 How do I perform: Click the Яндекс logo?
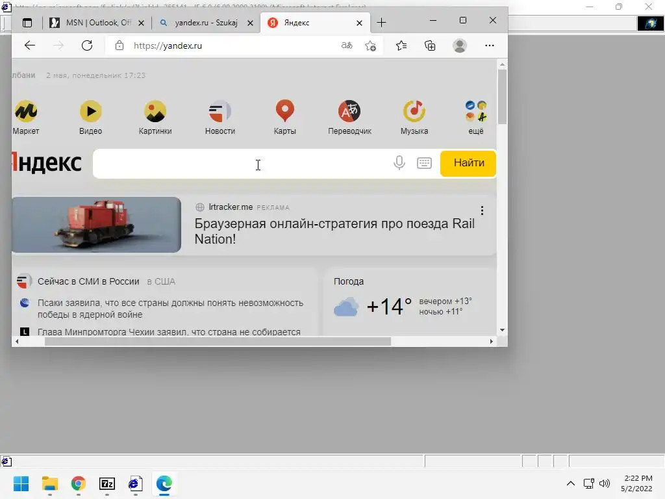pos(47,163)
